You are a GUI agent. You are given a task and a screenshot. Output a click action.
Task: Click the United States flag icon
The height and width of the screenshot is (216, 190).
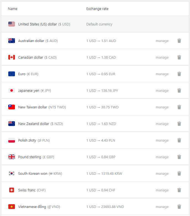12,24
